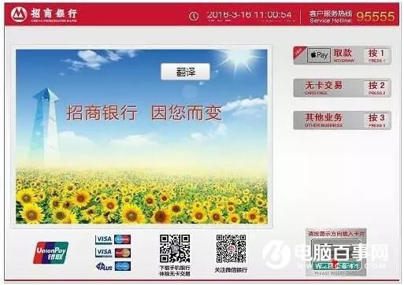Click the date and time 2016-3-16 display
The height and width of the screenshot is (285, 404).
click(249, 15)
